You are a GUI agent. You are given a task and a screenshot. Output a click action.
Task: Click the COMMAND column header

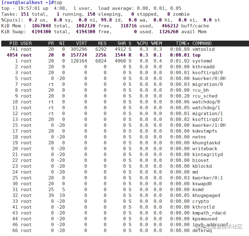(x=202, y=43)
